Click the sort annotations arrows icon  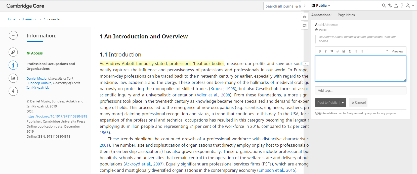click(390, 6)
